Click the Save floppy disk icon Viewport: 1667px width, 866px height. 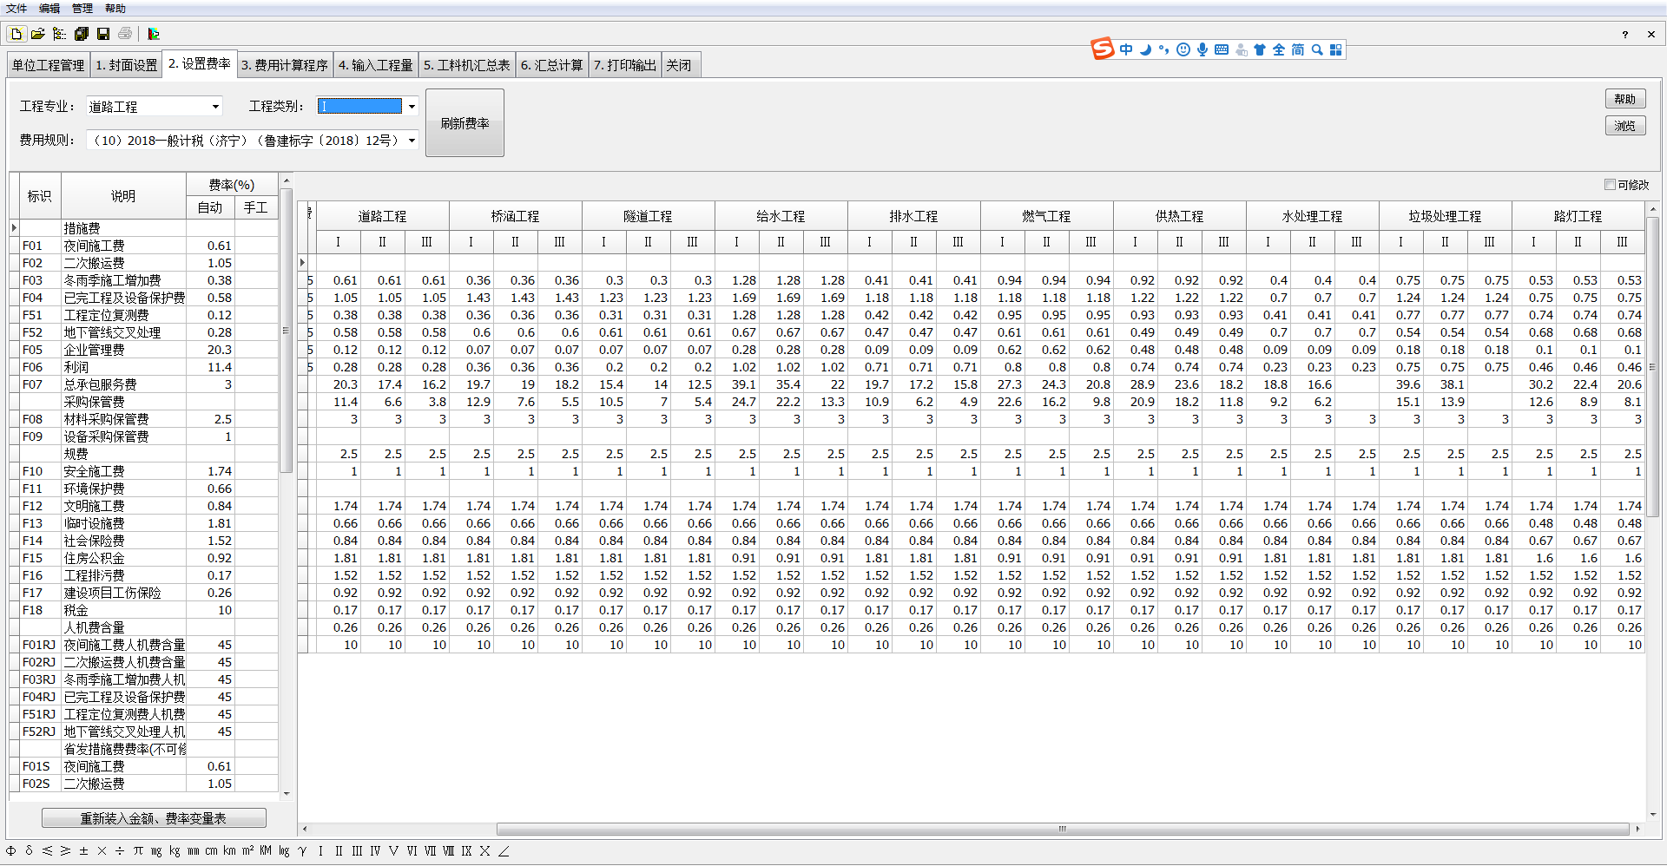[x=103, y=34]
